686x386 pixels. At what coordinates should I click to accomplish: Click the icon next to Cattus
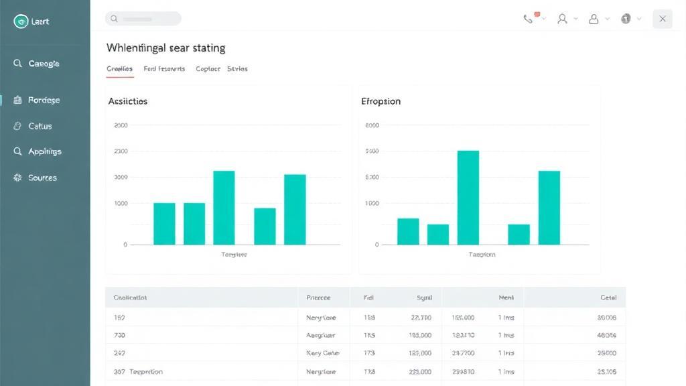(x=17, y=126)
